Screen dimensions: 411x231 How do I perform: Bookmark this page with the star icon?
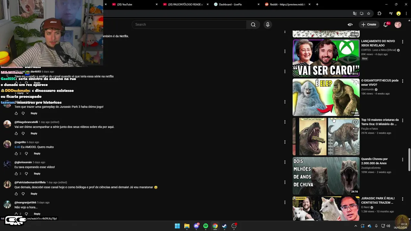click(369, 13)
